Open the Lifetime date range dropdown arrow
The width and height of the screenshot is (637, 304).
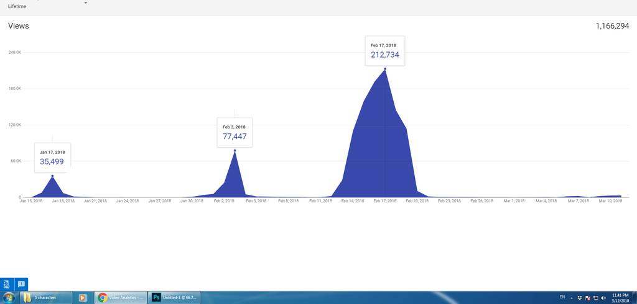[85, 3]
